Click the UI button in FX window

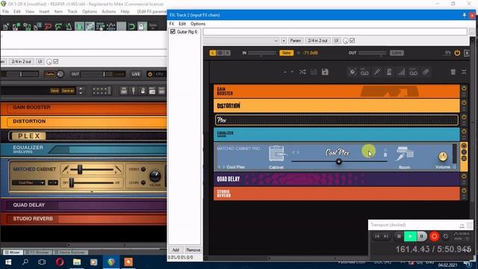[336, 40]
